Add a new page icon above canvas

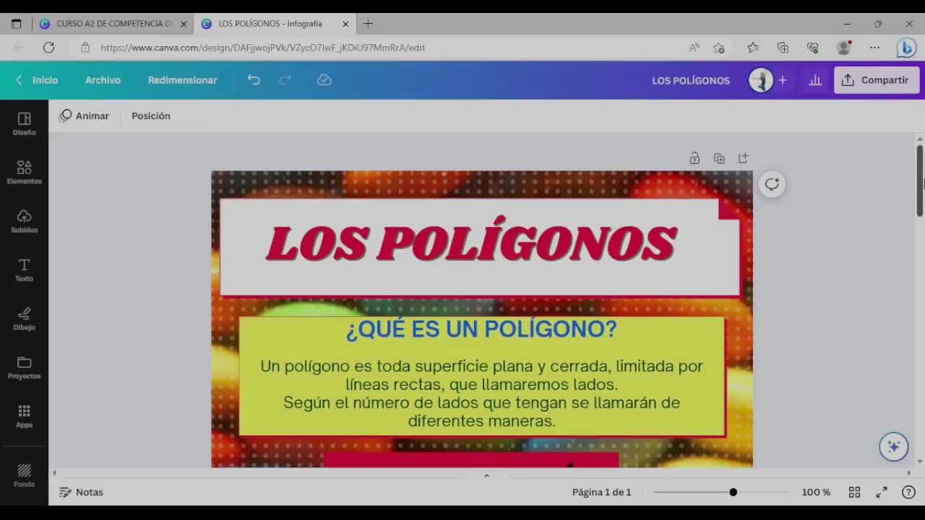click(744, 158)
